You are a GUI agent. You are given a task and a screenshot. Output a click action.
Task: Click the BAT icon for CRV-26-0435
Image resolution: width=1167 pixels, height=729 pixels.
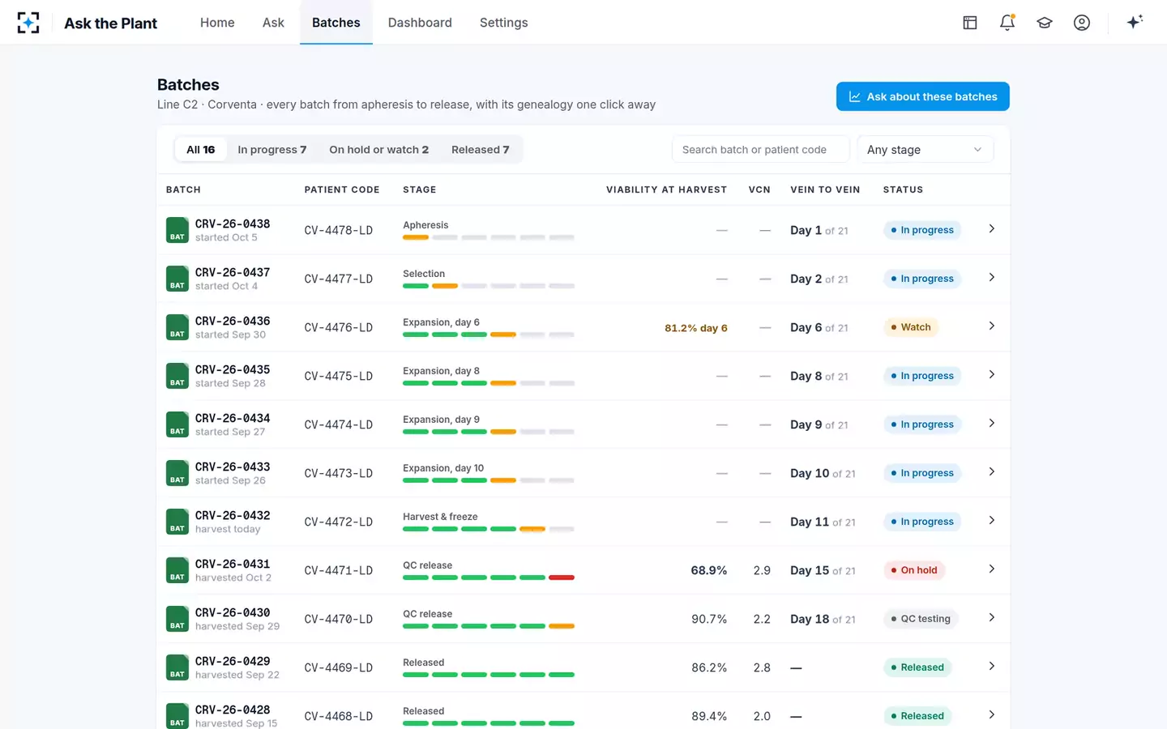click(x=177, y=376)
